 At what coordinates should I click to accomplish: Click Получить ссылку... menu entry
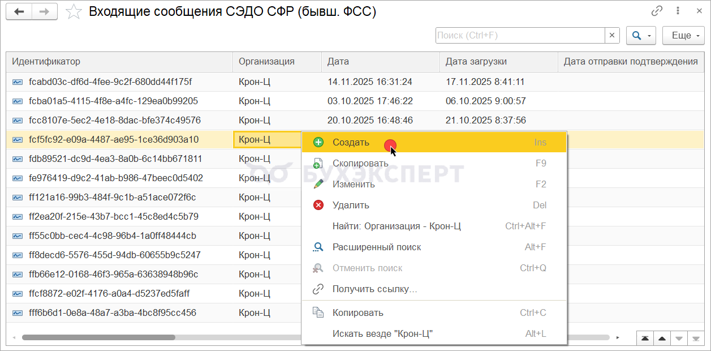pyautogui.click(x=374, y=289)
